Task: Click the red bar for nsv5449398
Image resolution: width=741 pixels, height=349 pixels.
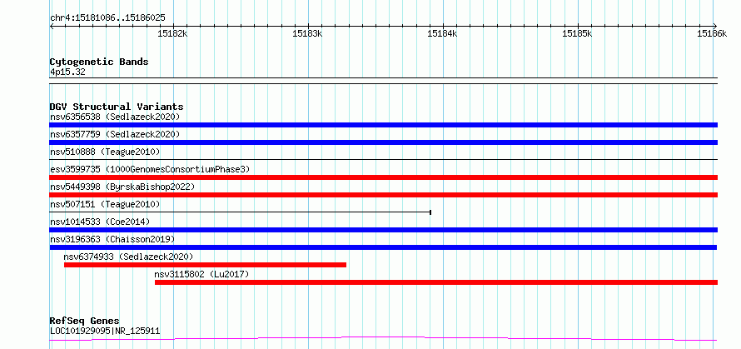Action: (383, 195)
